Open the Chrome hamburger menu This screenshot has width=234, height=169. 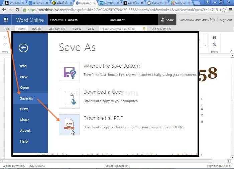click(231, 10)
